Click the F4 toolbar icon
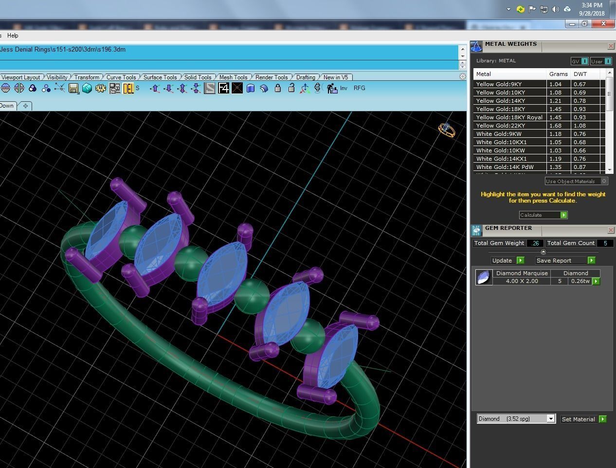The width and height of the screenshot is (616, 468). coord(223,88)
